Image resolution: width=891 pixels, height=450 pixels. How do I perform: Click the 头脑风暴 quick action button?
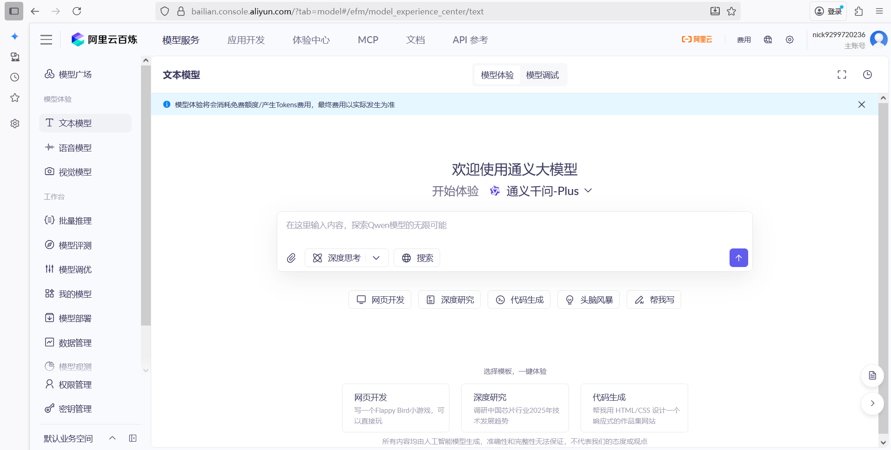click(x=589, y=300)
